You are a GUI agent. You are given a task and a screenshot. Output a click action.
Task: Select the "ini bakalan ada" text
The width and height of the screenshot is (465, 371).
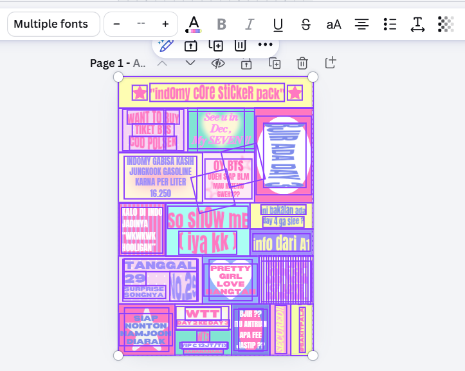pyautogui.click(x=283, y=210)
